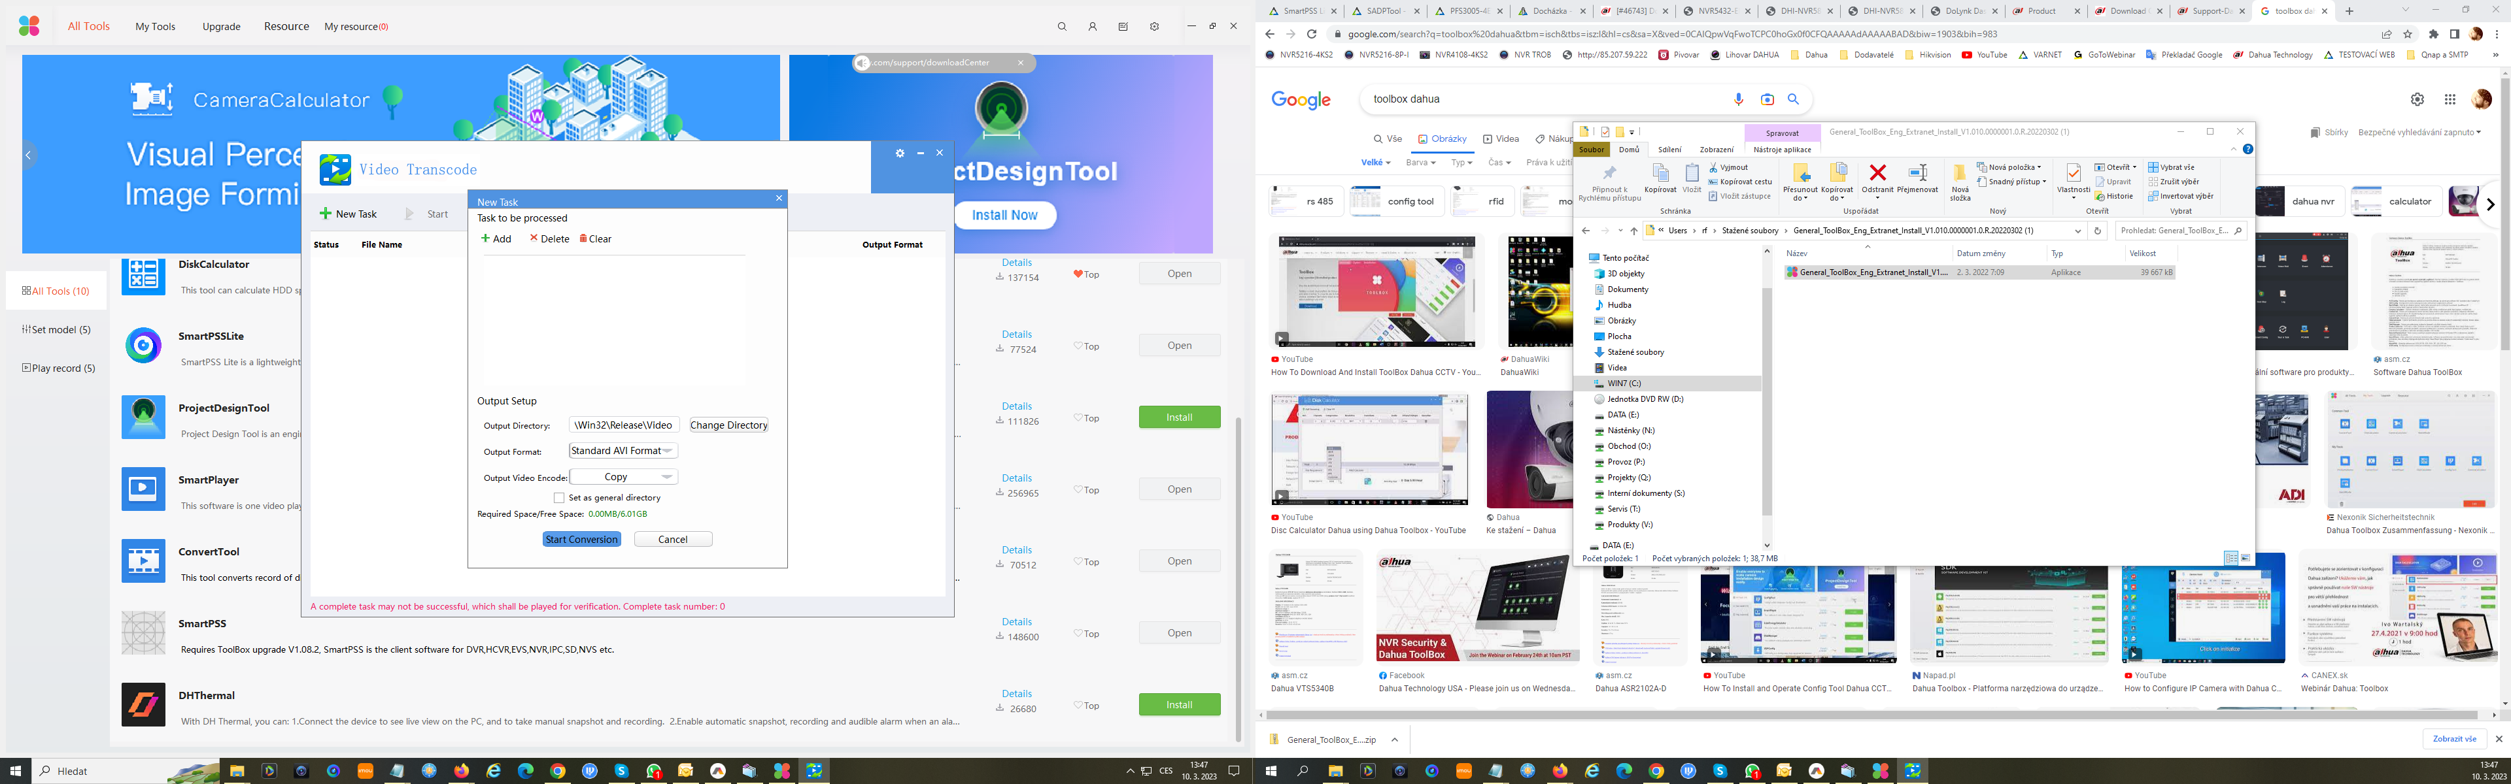Screen dimensions: 2511x784
Task: Click Install Now on banner
Action: coord(1004,215)
